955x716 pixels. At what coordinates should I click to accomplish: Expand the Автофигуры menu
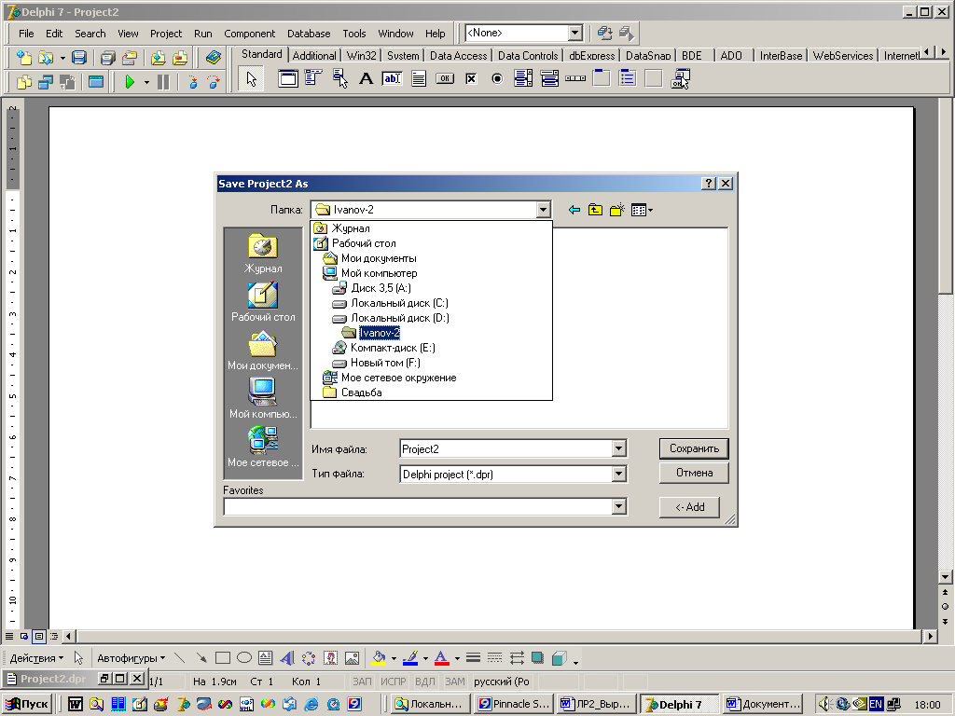131,658
